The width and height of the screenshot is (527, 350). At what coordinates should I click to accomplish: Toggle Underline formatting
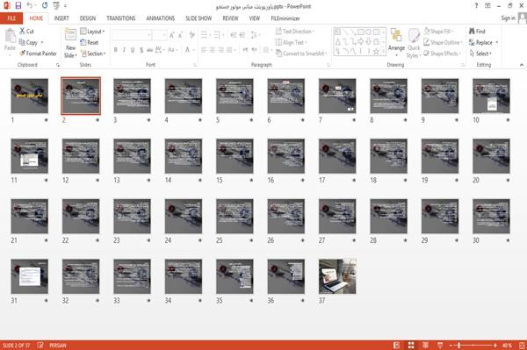133,50
